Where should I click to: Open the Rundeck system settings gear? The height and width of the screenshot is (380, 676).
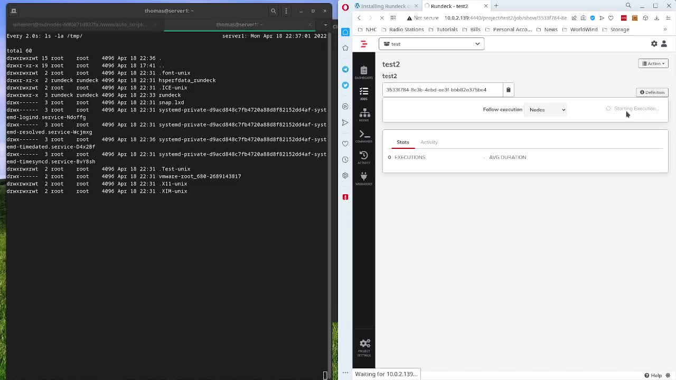pyautogui.click(x=654, y=44)
